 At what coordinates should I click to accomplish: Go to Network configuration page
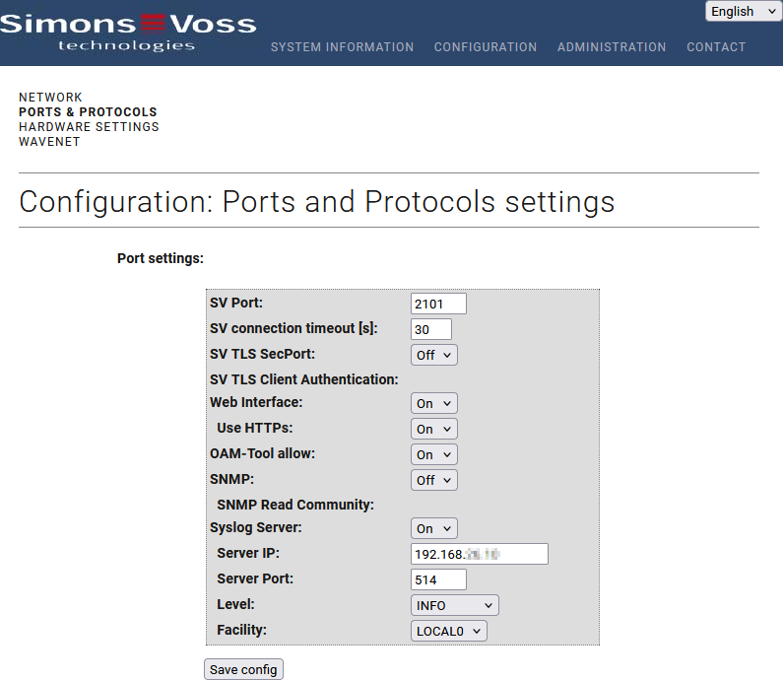tap(50, 98)
